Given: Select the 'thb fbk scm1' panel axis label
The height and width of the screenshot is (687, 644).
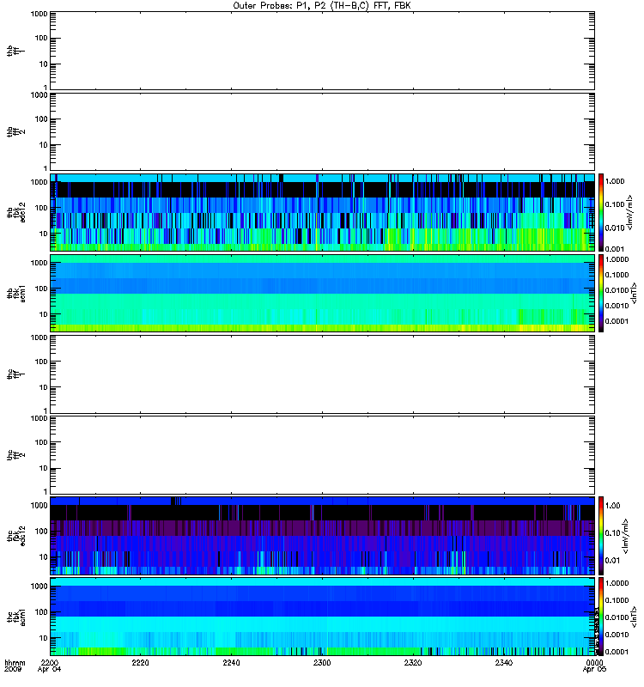Looking at the screenshot, I should [15, 293].
